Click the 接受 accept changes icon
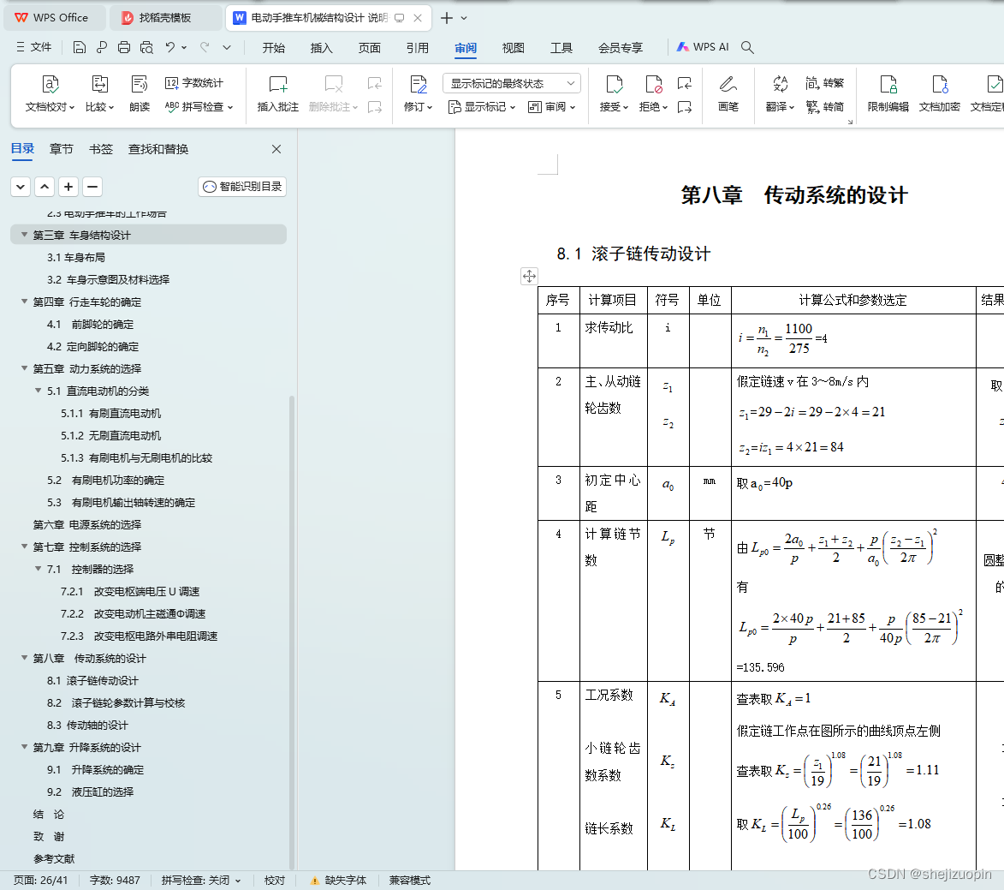The height and width of the screenshot is (890, 1004). (614, 85)
